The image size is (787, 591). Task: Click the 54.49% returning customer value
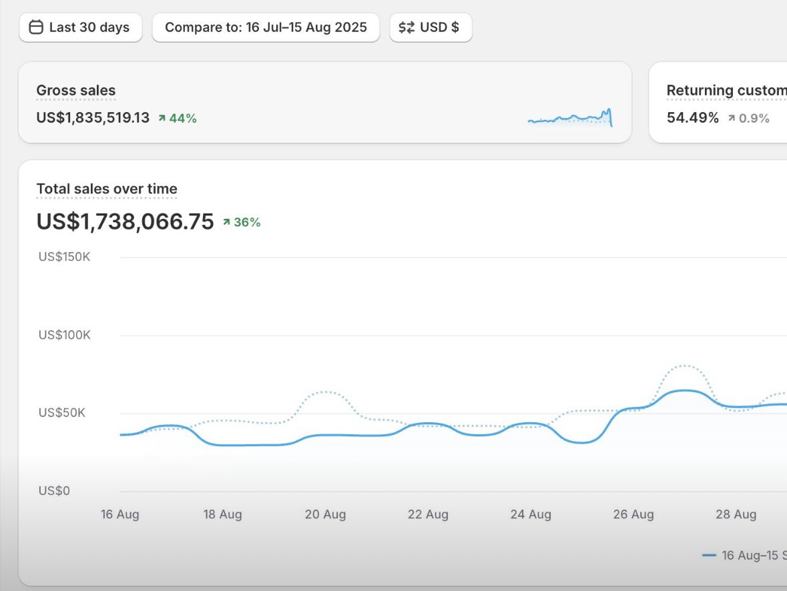coord(693,117)
